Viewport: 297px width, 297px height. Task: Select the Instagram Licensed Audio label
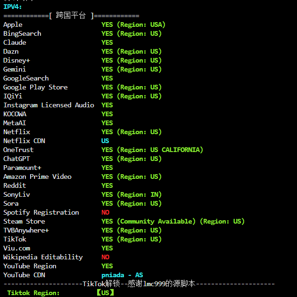(x=49, y=105)
